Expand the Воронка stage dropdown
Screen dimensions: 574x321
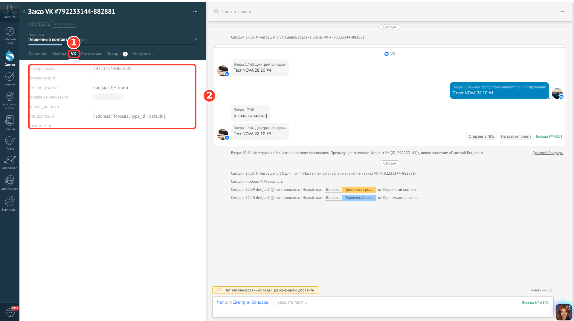coord(196,39)
